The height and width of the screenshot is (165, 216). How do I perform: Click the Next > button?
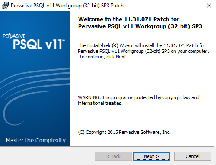click(x=152, y=156)
